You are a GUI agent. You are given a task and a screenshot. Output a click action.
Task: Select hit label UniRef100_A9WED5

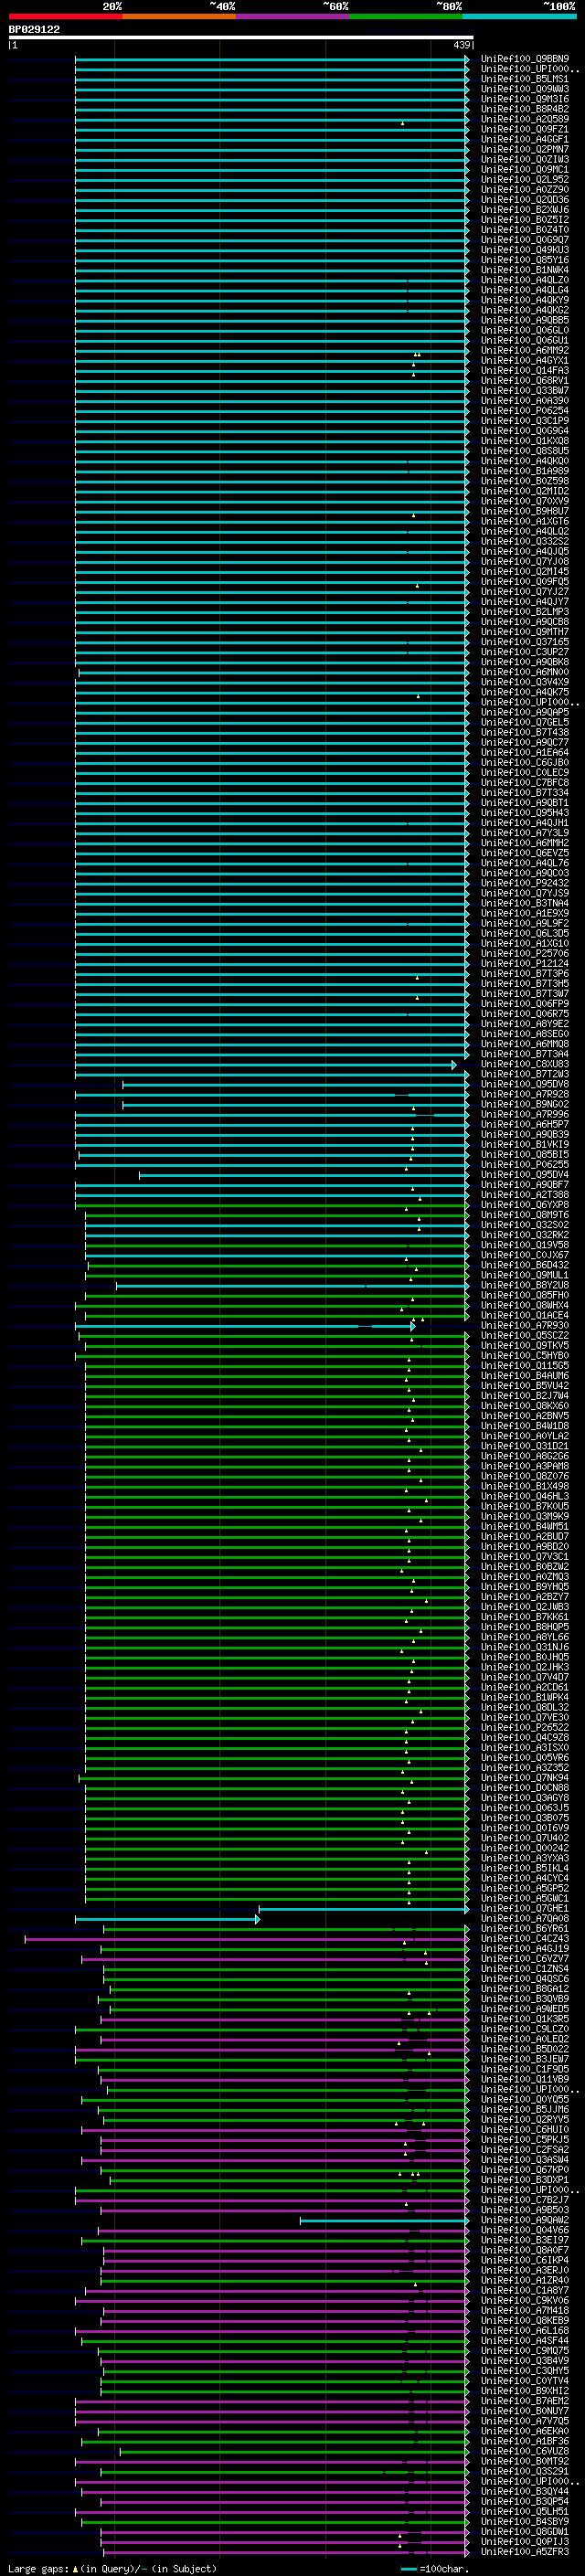(x=525, y=2008)
